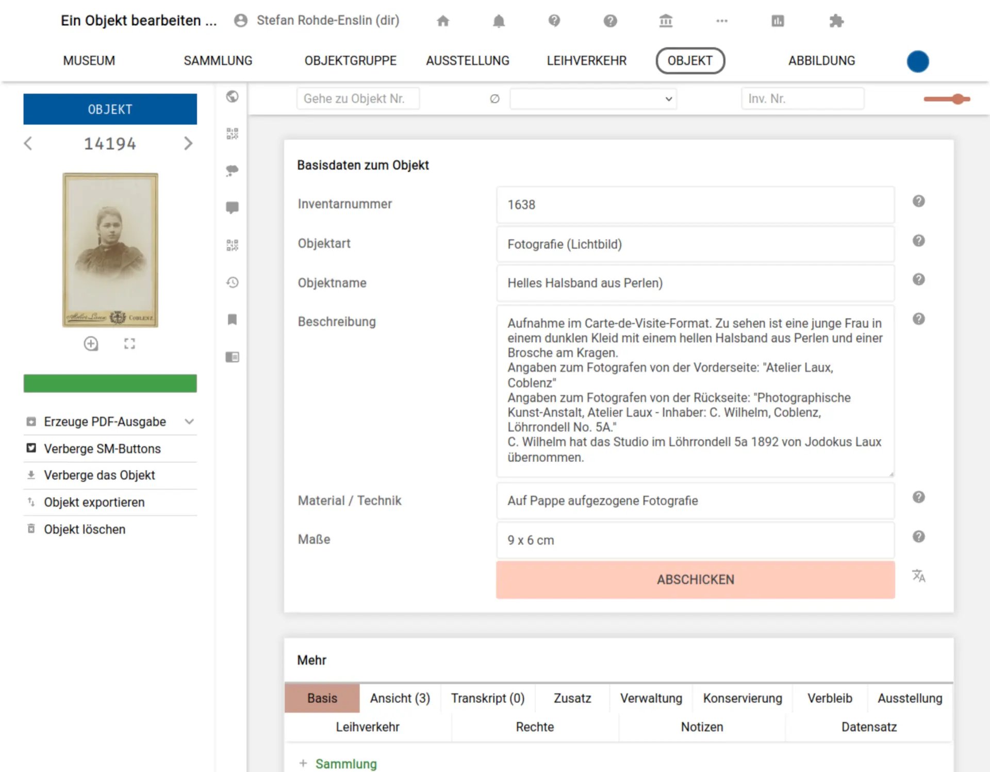
Task: Click the portrait photo thumbnail
Action: [x=110, y=250]
